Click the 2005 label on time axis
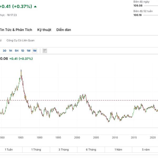This screenshot has width=158, height=158. coord(96,137)
